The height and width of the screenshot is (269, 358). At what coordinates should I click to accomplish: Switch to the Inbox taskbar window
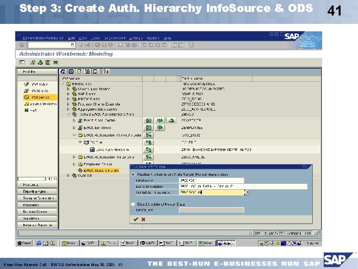70,243
